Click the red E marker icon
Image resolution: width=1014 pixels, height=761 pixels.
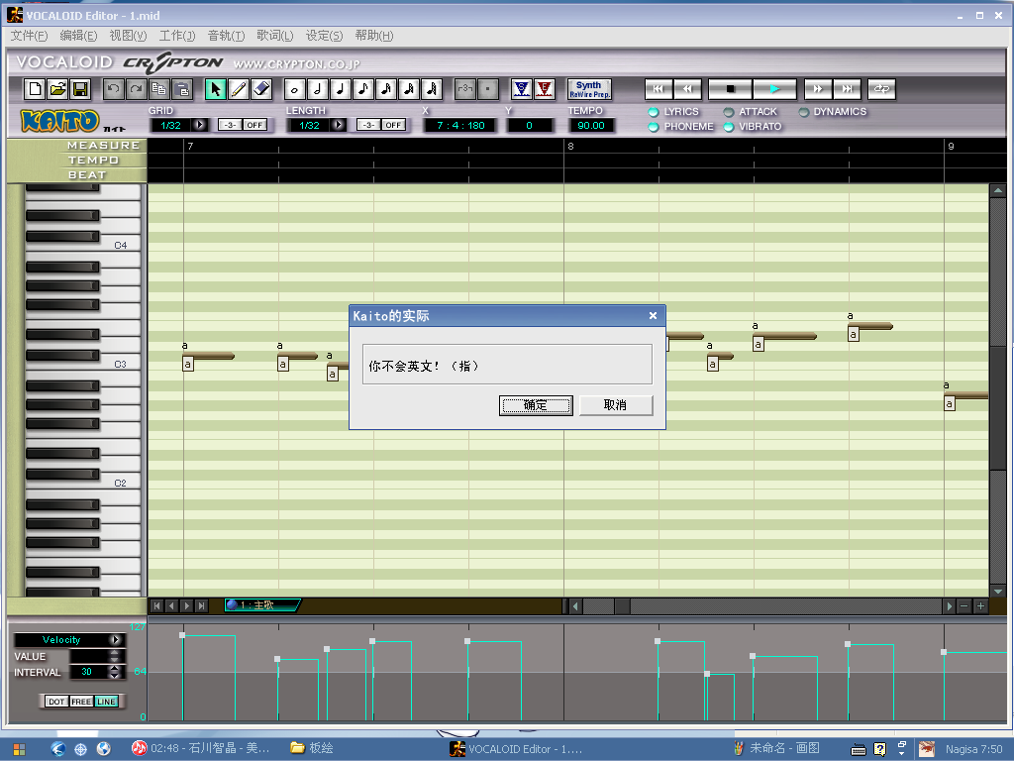point(545,89)
